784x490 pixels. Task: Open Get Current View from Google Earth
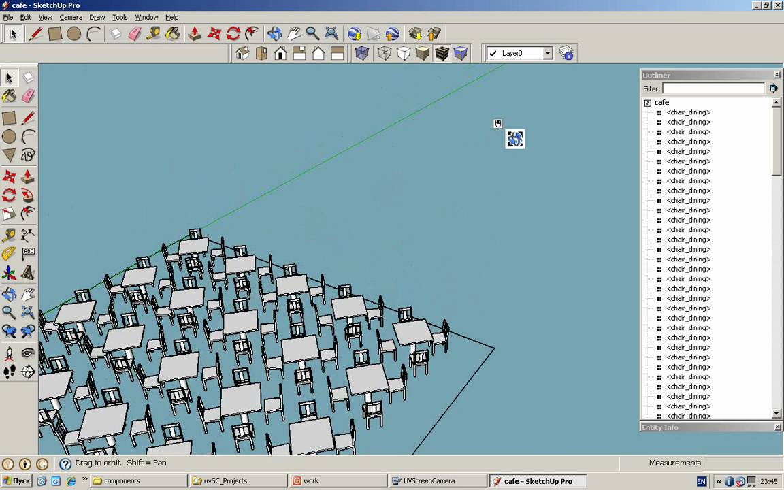355,33
